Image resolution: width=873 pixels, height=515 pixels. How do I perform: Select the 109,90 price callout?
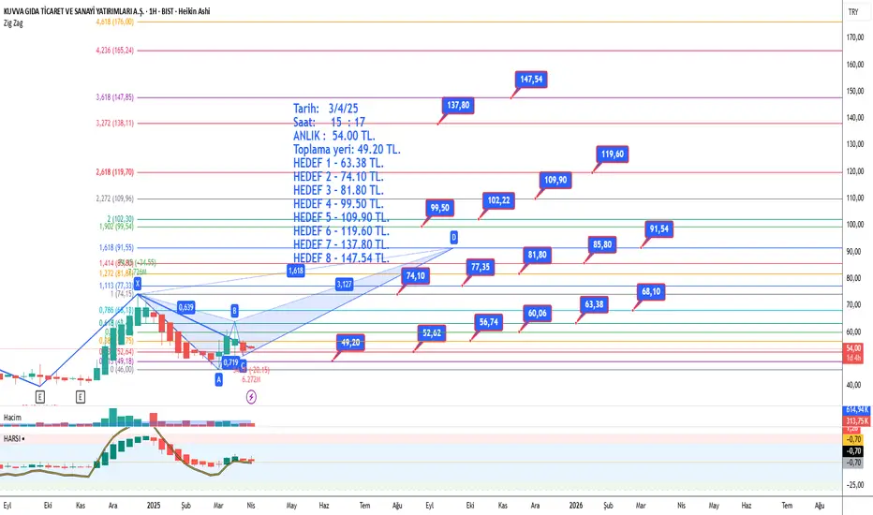(x=555, y=180)
